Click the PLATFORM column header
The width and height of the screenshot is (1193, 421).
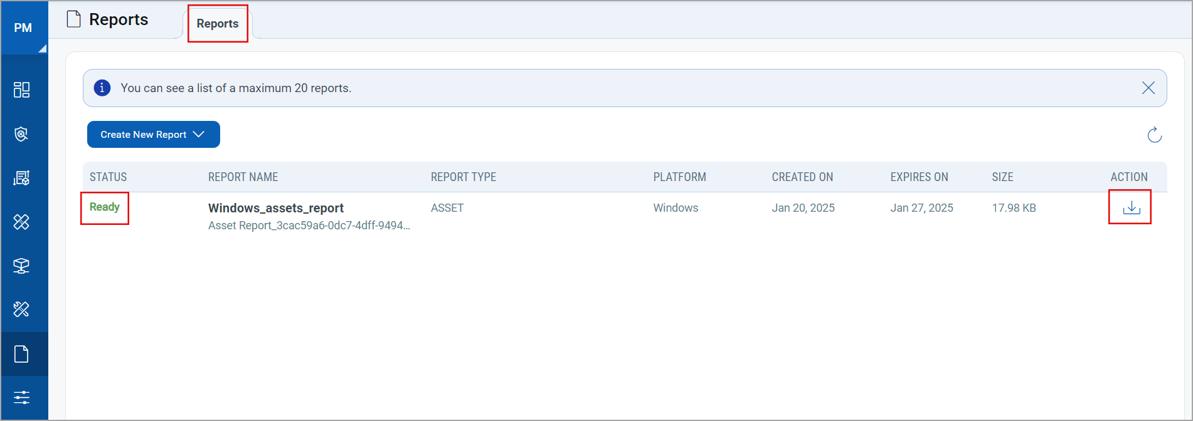[680, 177]
